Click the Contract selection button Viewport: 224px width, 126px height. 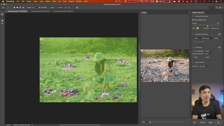(60, 7)
